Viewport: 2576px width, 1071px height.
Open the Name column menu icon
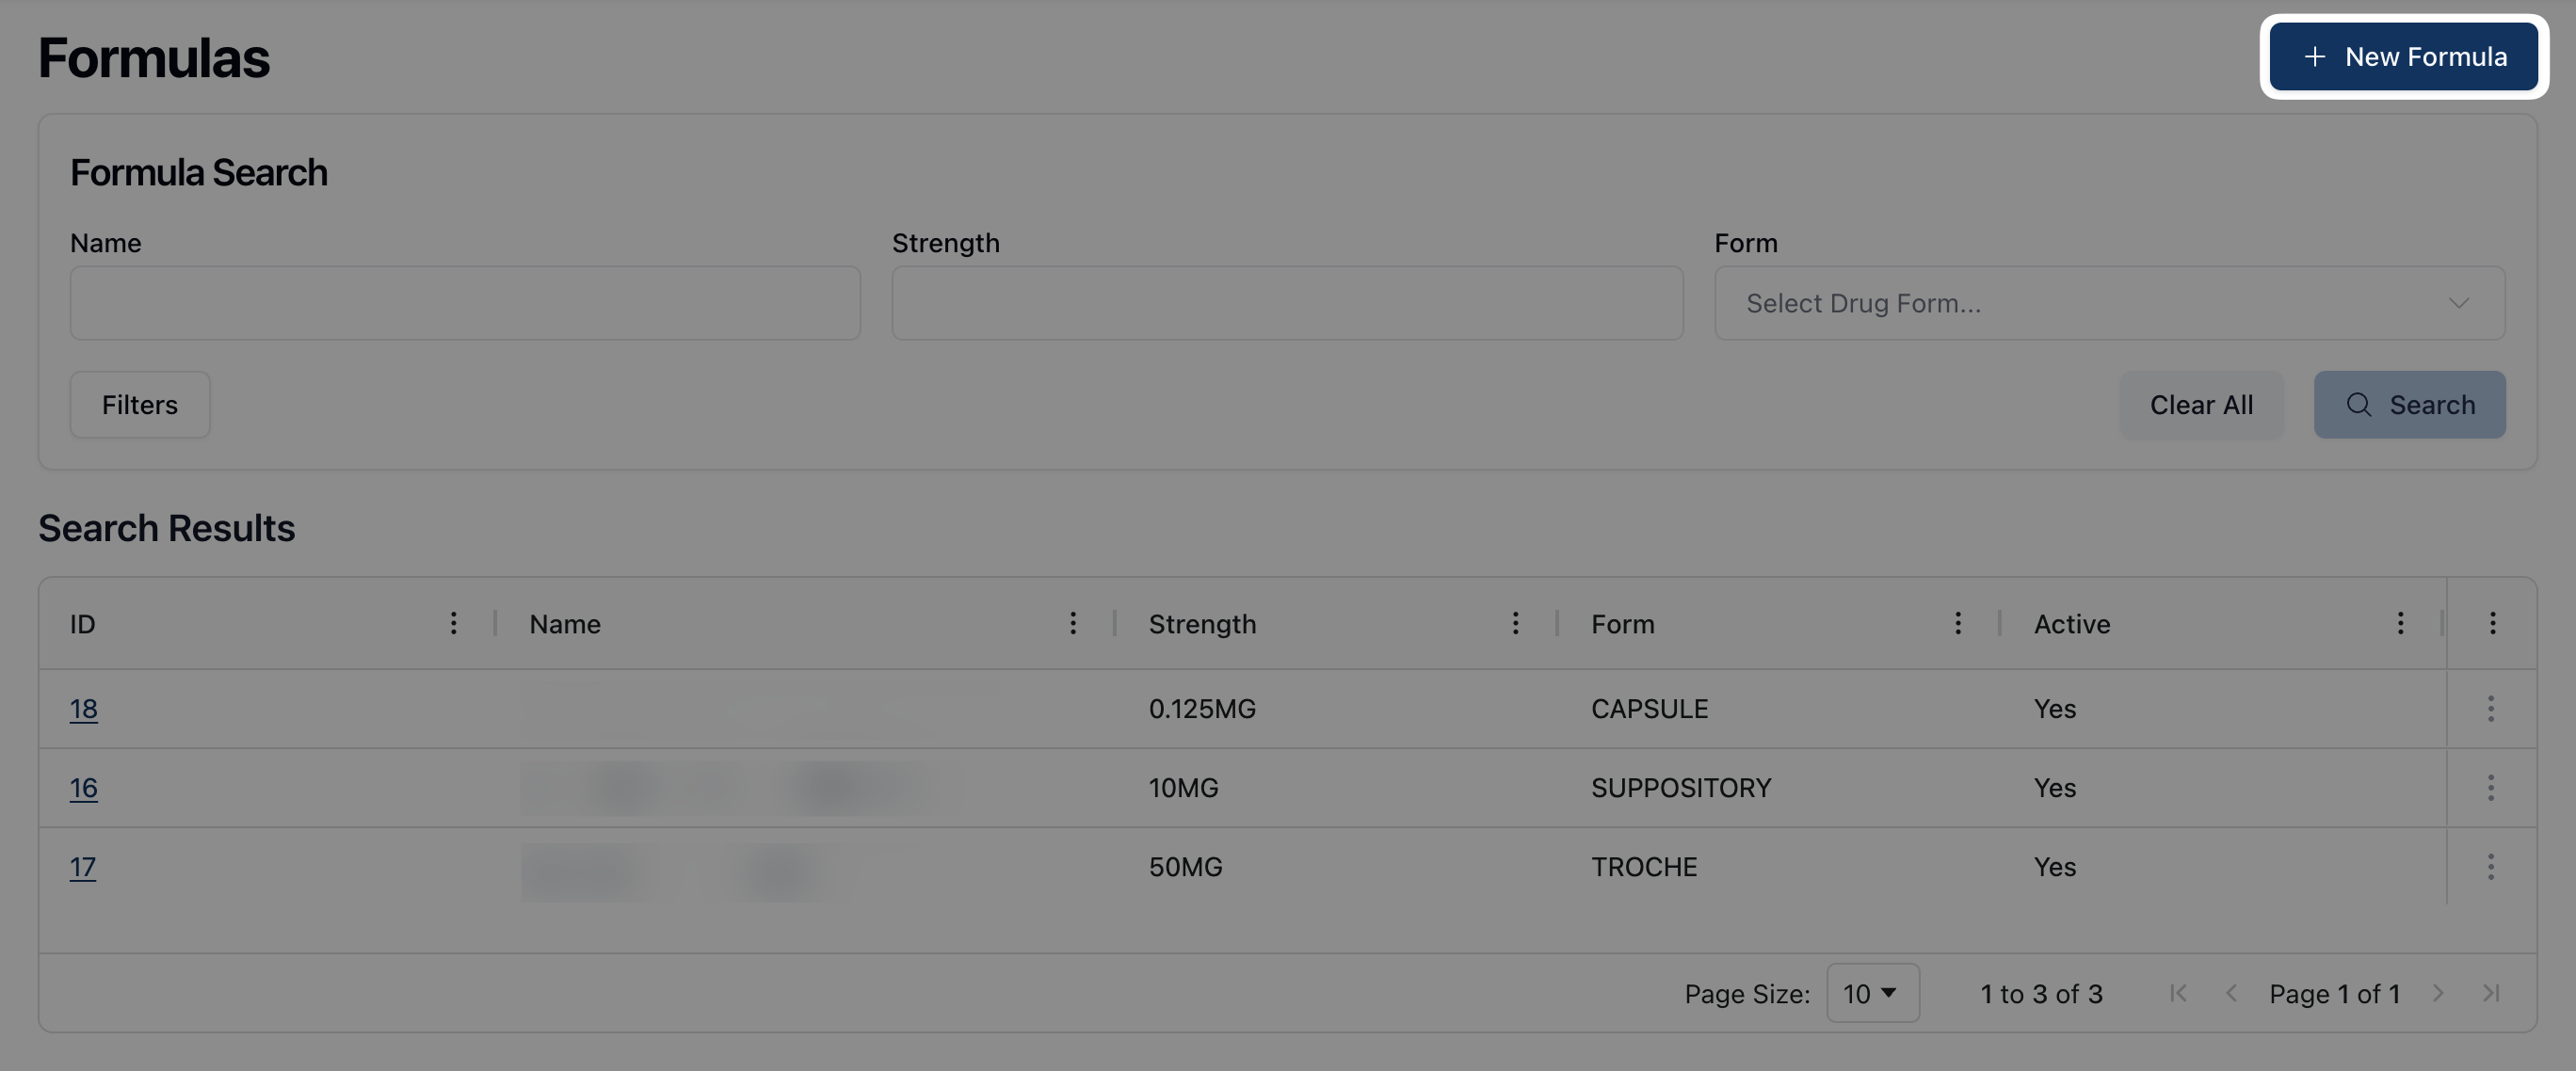tap(1072, 623)
